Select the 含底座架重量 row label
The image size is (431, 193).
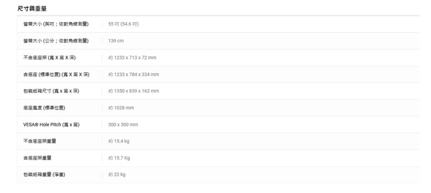37,158
